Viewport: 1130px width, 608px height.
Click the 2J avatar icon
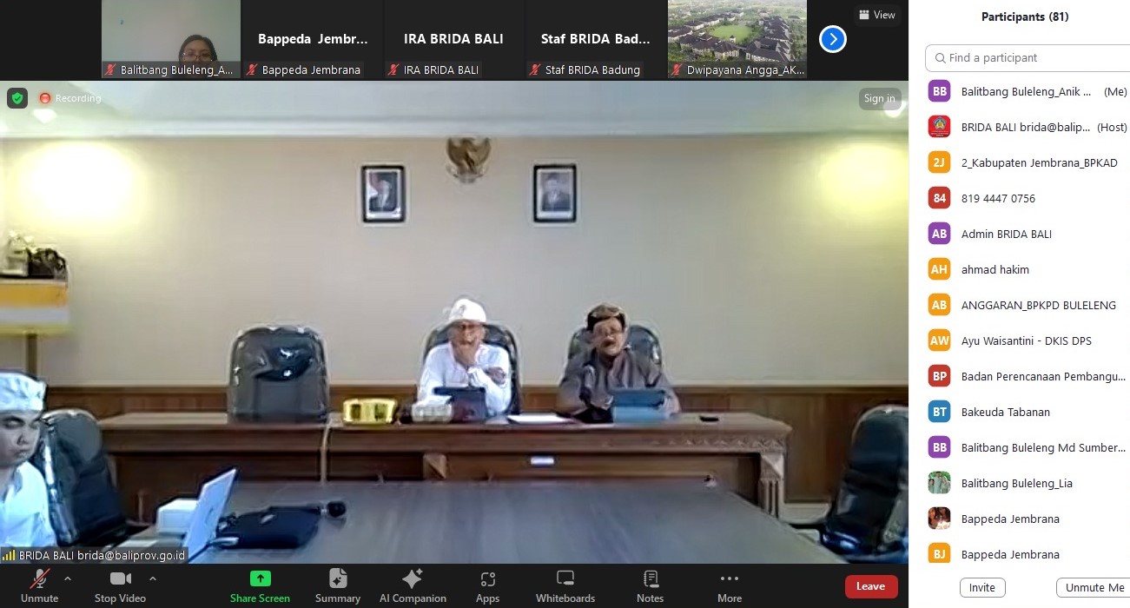(939, 162)
